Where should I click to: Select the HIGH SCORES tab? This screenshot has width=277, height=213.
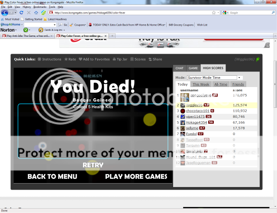[213, 68]
